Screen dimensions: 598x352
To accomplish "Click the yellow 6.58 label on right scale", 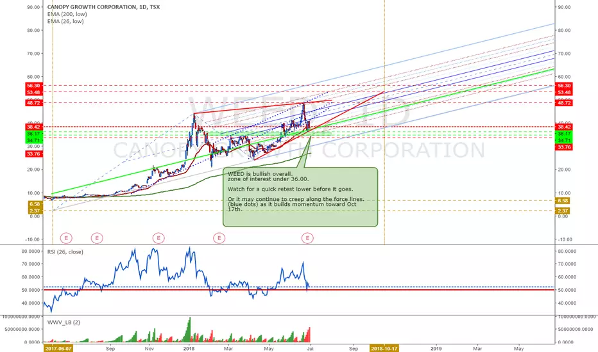I will 563,200.
